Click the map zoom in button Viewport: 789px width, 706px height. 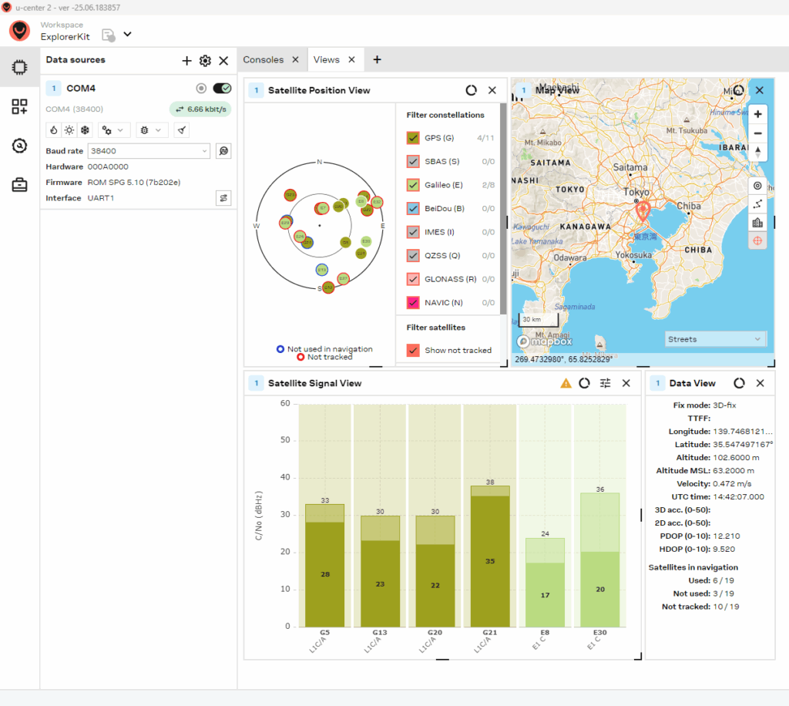(x=758, y=114)
